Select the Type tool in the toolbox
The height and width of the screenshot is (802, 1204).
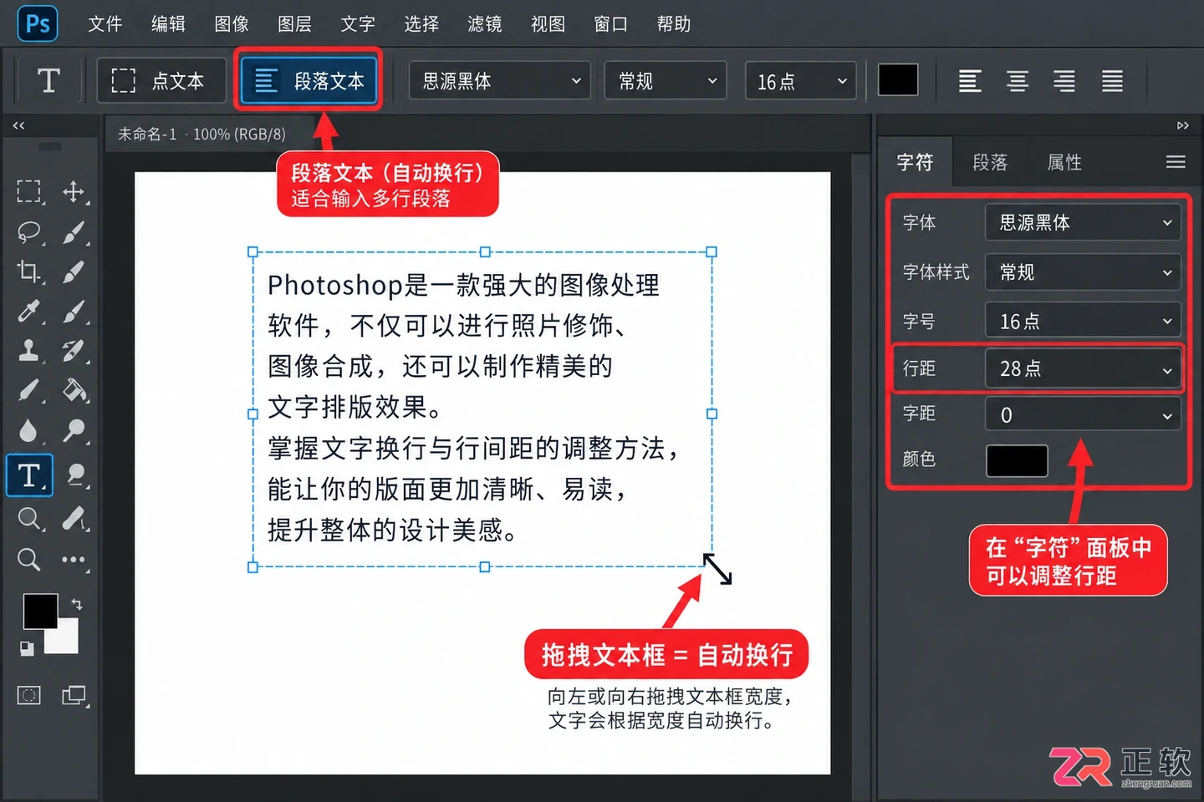point(29,475)
